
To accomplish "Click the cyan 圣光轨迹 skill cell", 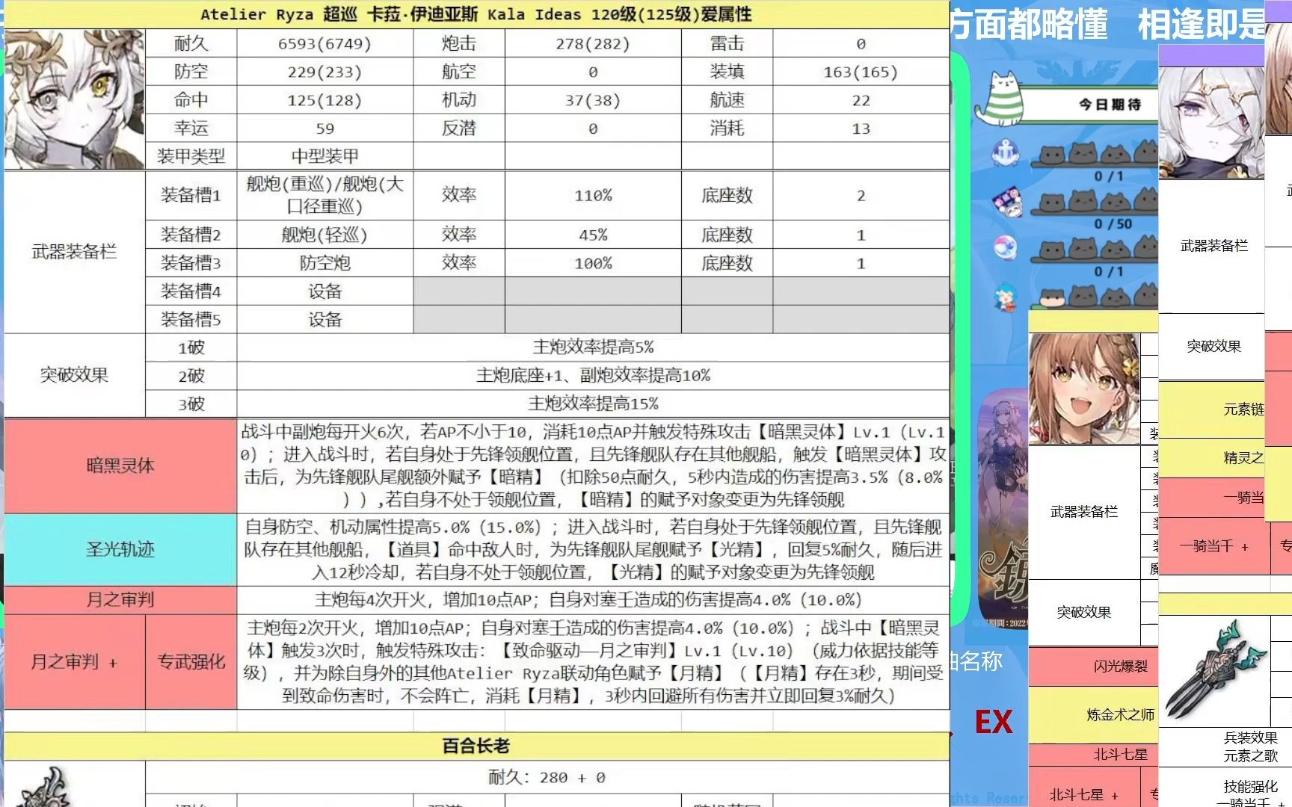I will point(120,549).
